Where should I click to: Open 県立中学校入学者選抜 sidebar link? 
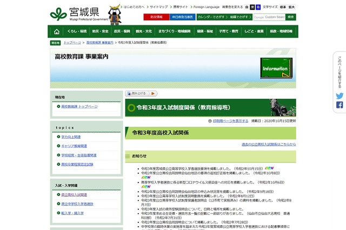point(77,204)
